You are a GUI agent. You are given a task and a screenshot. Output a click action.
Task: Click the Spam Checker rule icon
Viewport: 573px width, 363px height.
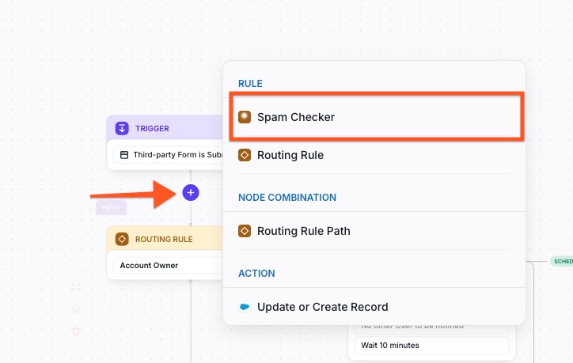pyautogui.click(x=245, y=117)
